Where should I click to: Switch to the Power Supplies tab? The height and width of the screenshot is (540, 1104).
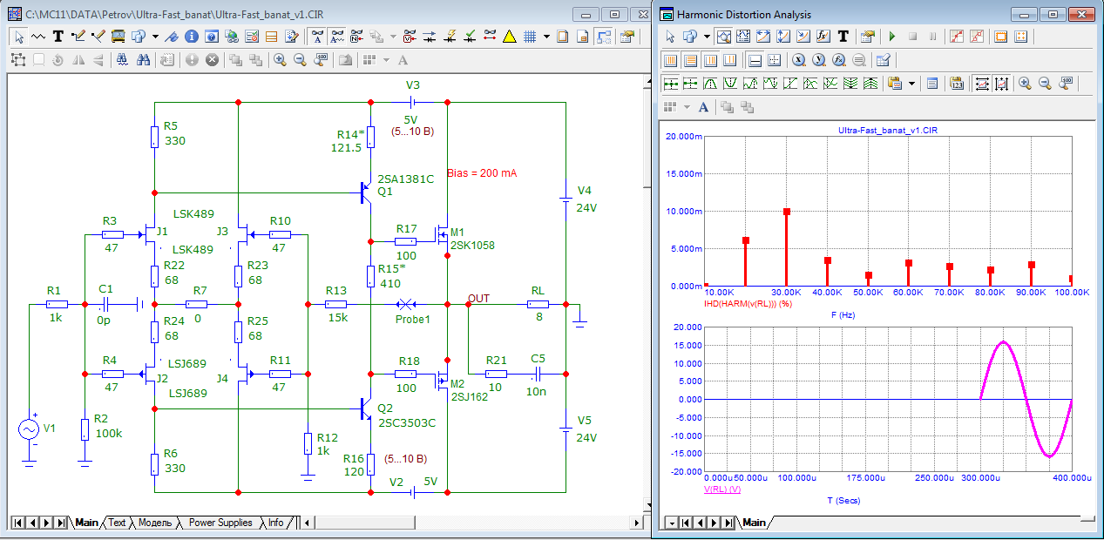(x=220, y=523)
